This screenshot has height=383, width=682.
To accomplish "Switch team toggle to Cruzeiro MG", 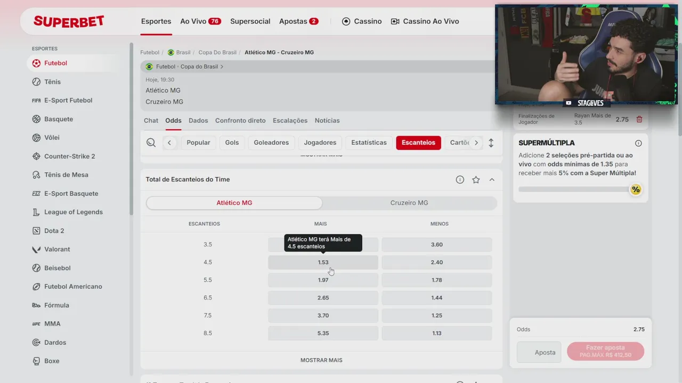I will pyautogui.click(x=409, y=203).
